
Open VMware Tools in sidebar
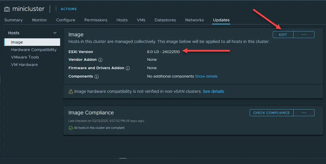coord(25,57)
